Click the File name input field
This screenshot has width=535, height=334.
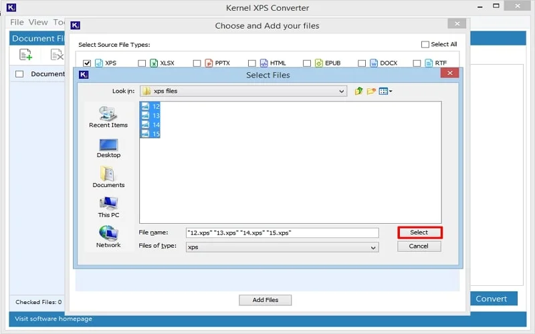point(282,232)
